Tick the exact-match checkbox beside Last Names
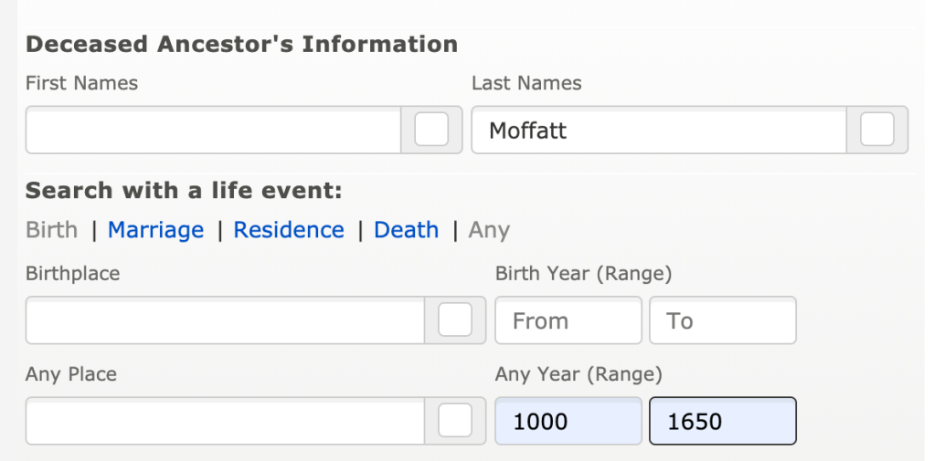Image resolution: width=934 pixels, height=461 pixels. pyautogui.click(x=877, y=130)
